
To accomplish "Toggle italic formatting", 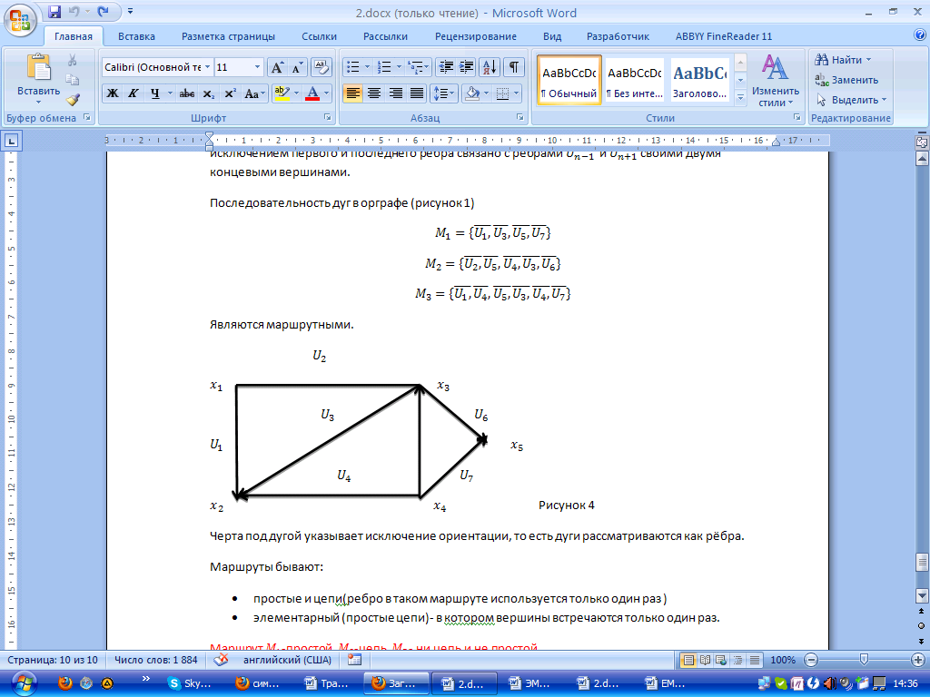I will tap(134, 93).
